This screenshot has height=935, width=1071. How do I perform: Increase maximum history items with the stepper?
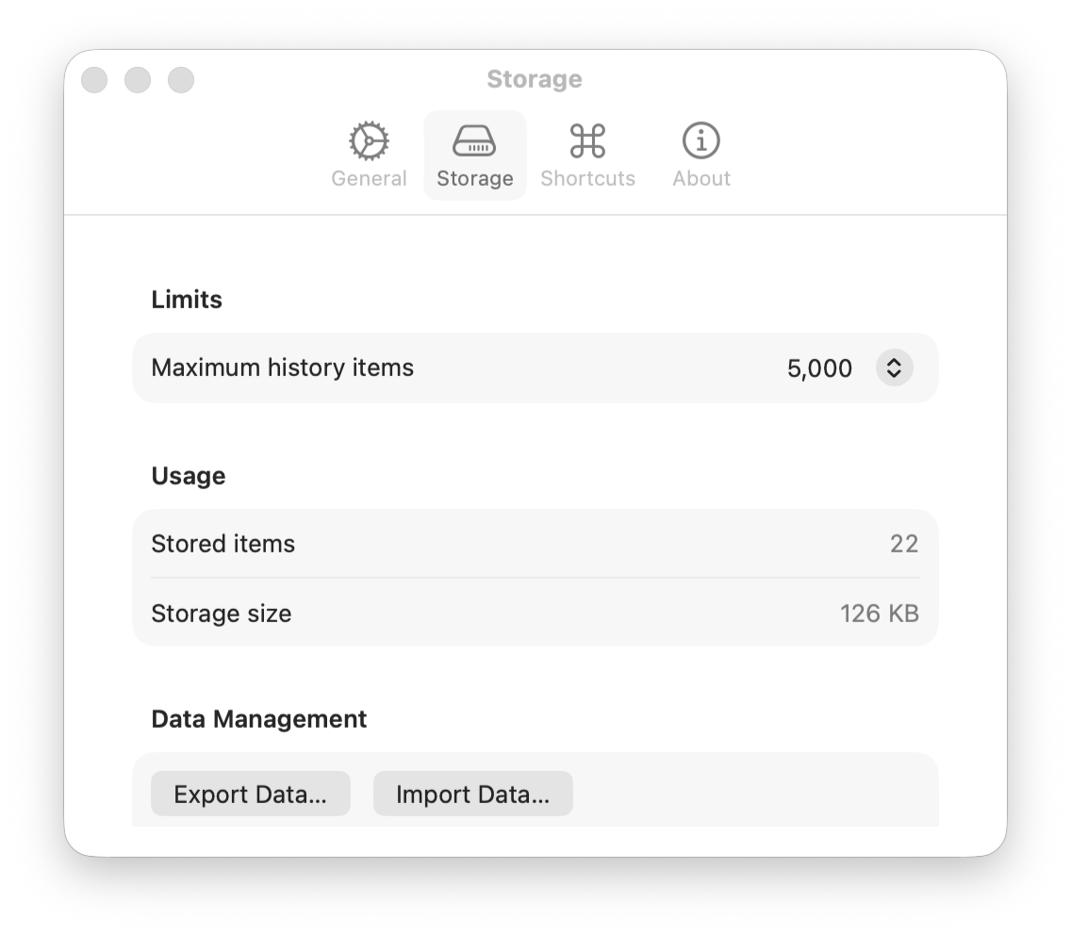(894, 362)
